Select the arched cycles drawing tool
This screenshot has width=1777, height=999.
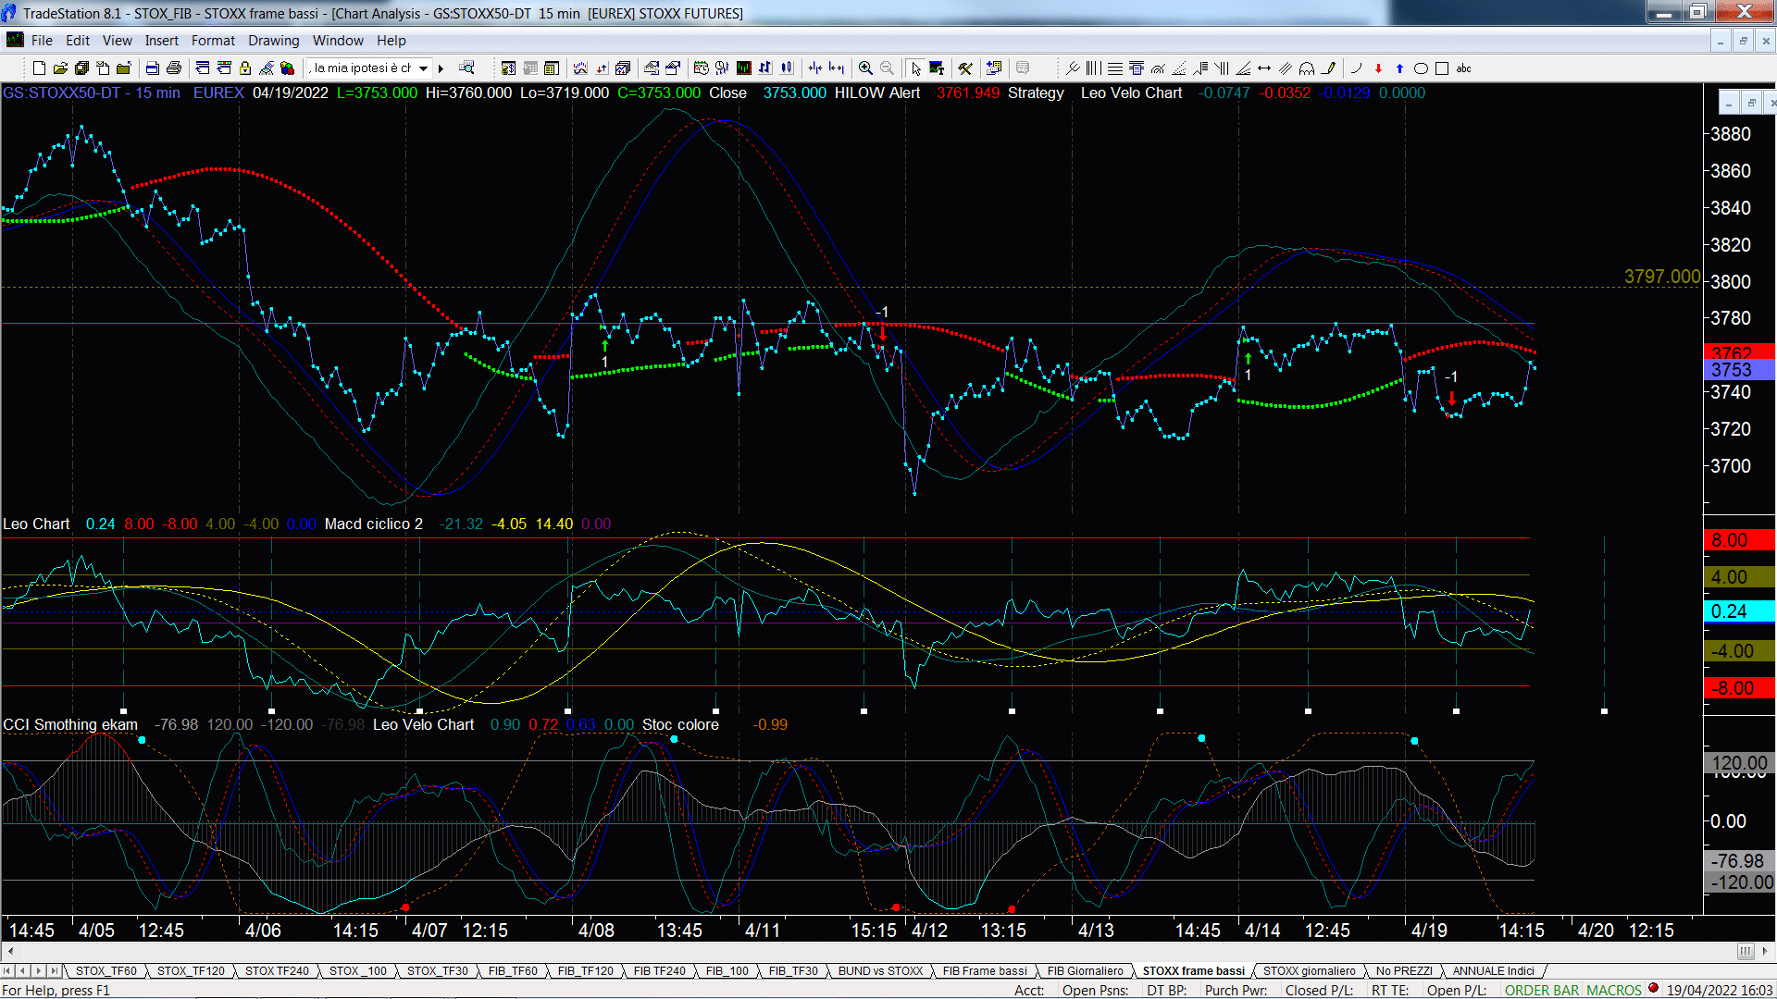pos(1307,68)
